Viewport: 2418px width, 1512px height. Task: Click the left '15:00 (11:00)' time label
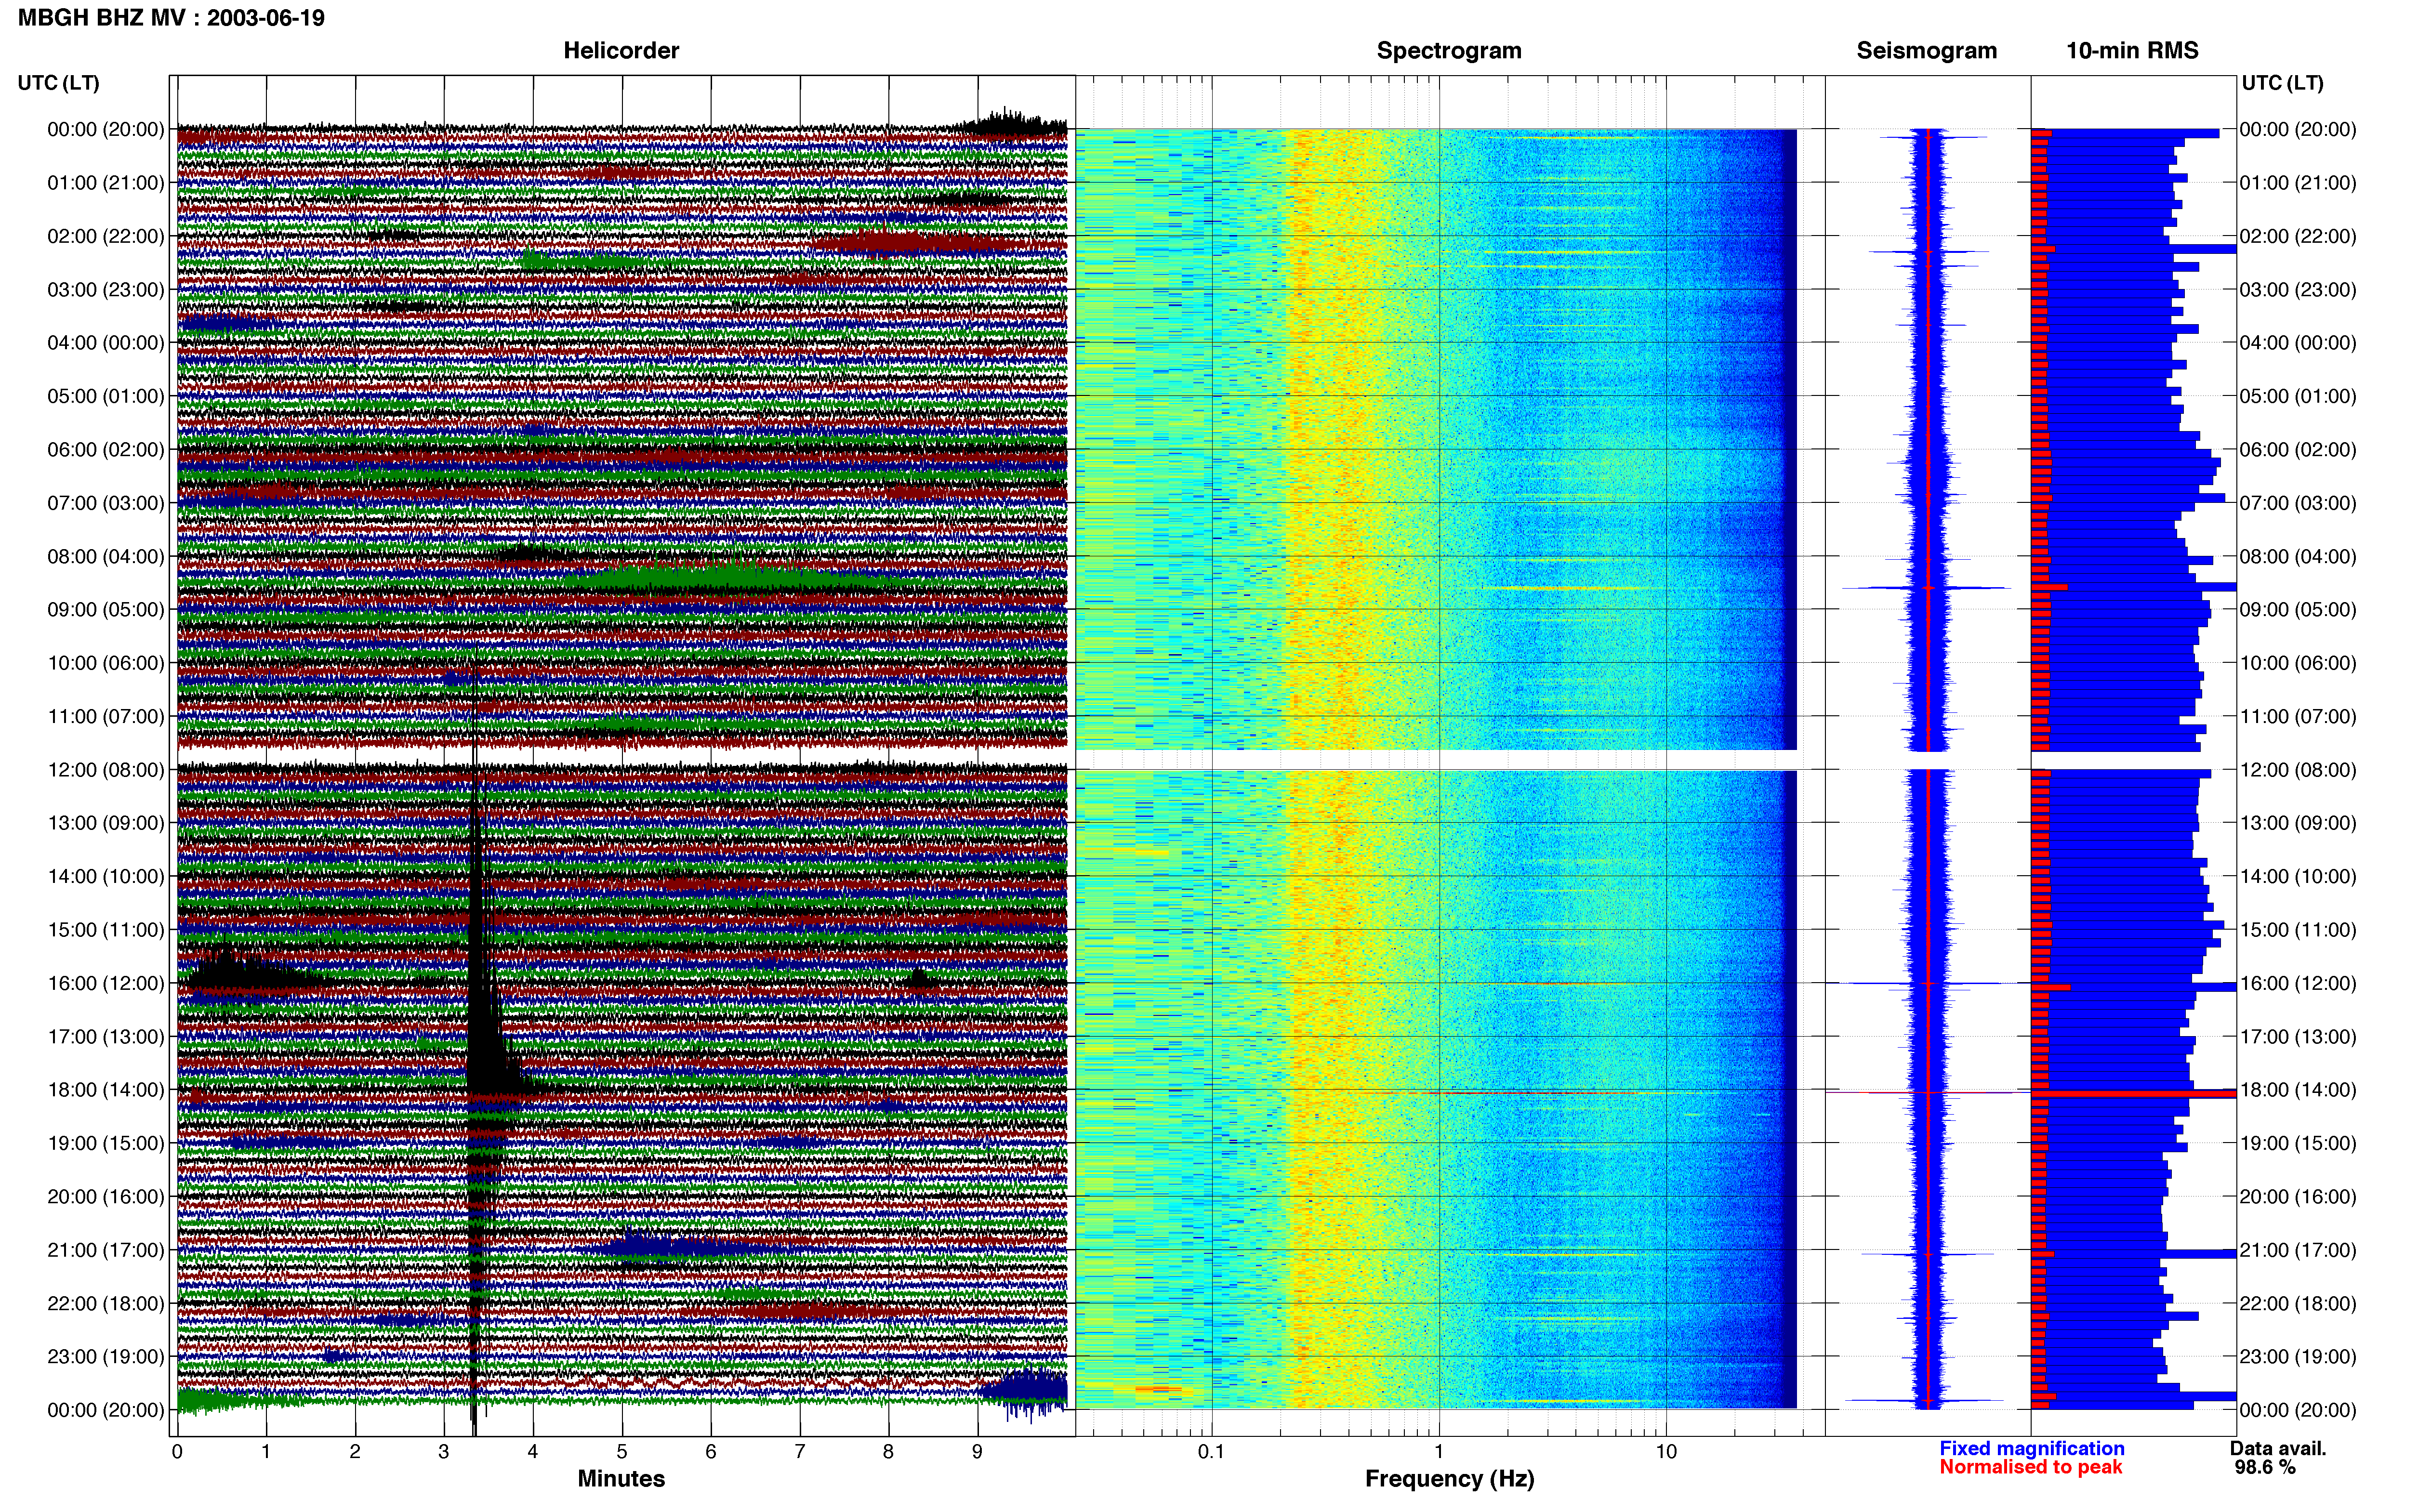106,930
